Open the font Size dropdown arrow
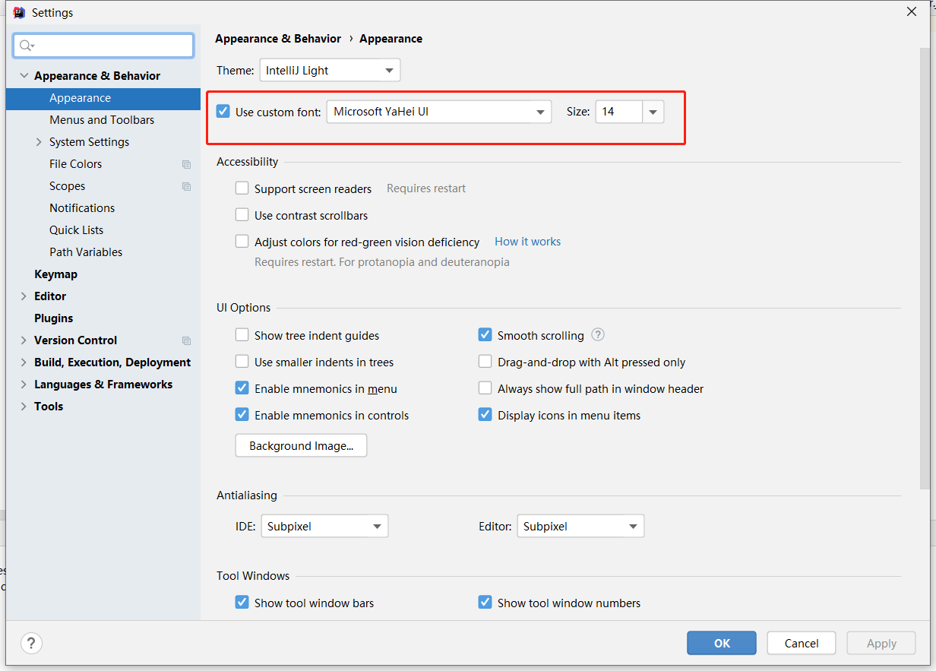Viewport: 936px width, 671px height. [x=653, y=112]
